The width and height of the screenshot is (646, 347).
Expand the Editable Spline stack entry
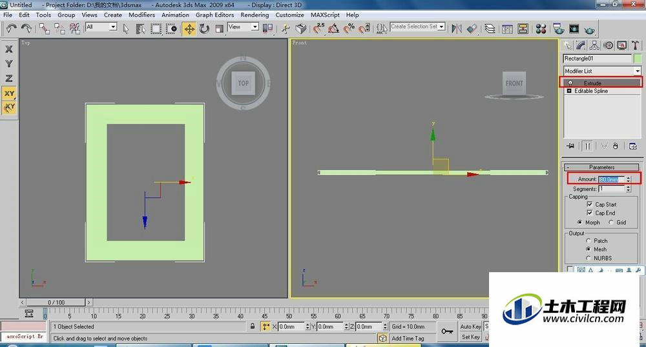[x=569, y=91]
